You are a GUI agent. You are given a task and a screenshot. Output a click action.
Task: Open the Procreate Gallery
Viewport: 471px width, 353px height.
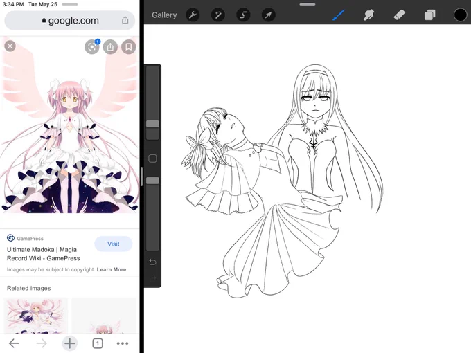pos(164,15)
